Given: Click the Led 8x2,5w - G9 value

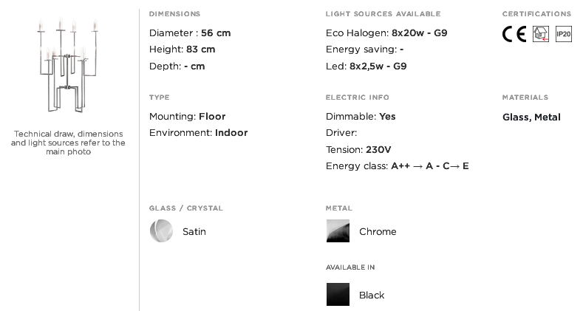Looking at the screenshot, I should [x=378, y=66].
